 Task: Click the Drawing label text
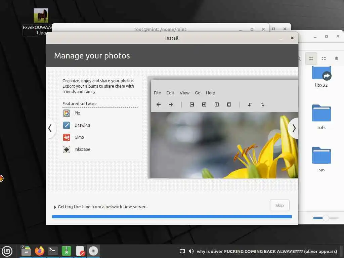pos(82,125)
